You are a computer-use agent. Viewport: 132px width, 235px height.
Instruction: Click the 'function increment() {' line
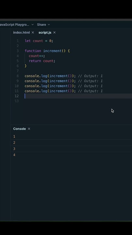(47, 51)
